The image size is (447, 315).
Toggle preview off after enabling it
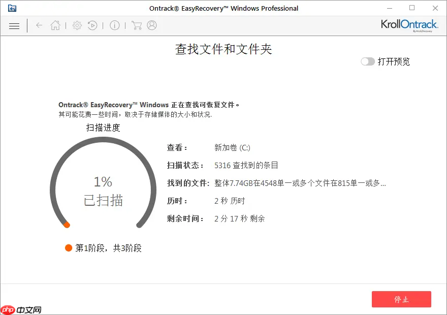pos(367,61)
